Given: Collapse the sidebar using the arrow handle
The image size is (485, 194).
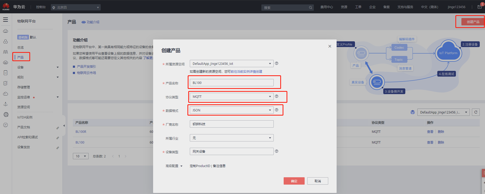Looking at the screenshot, I should click(x=64, y=125).
